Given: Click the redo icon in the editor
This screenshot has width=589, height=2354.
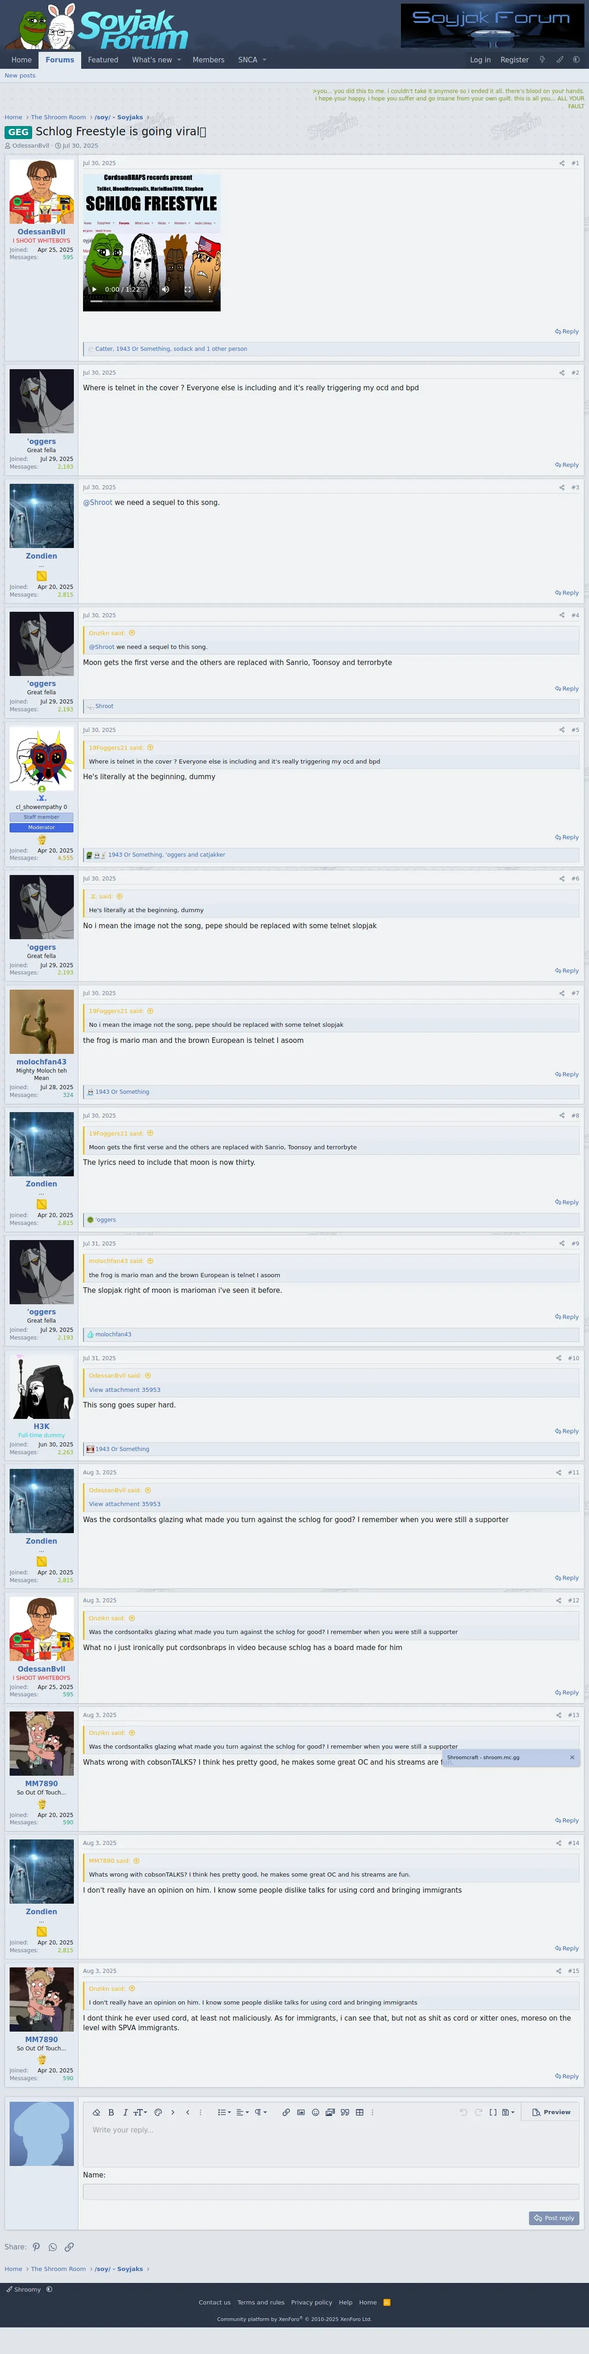Looking at the screenshot, I should [478, 2112].
